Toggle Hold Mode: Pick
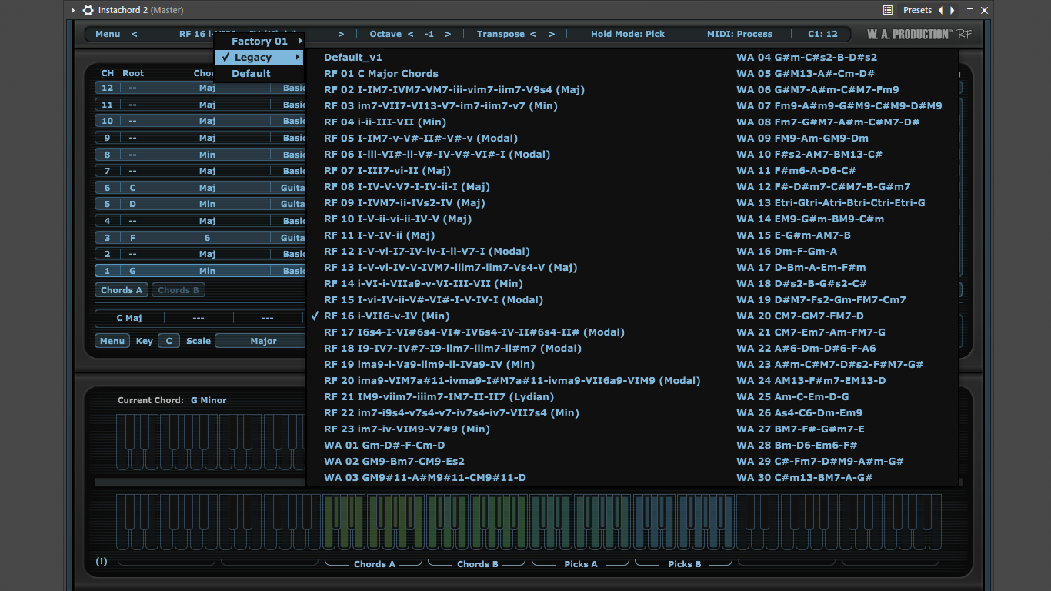1051x591 pixels. [628, 34]
